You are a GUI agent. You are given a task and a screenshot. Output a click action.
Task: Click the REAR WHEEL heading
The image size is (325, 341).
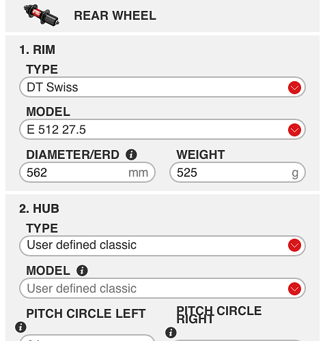115,16
